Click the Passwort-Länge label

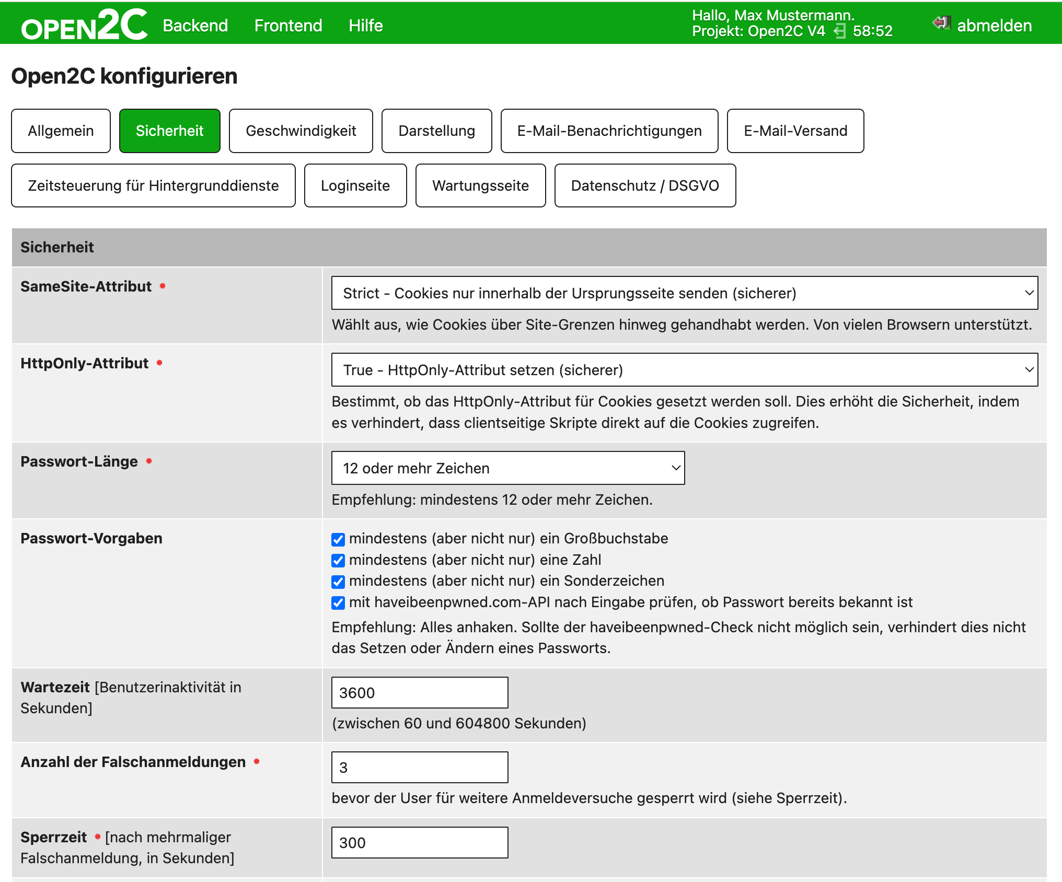[x=79, y=461]
